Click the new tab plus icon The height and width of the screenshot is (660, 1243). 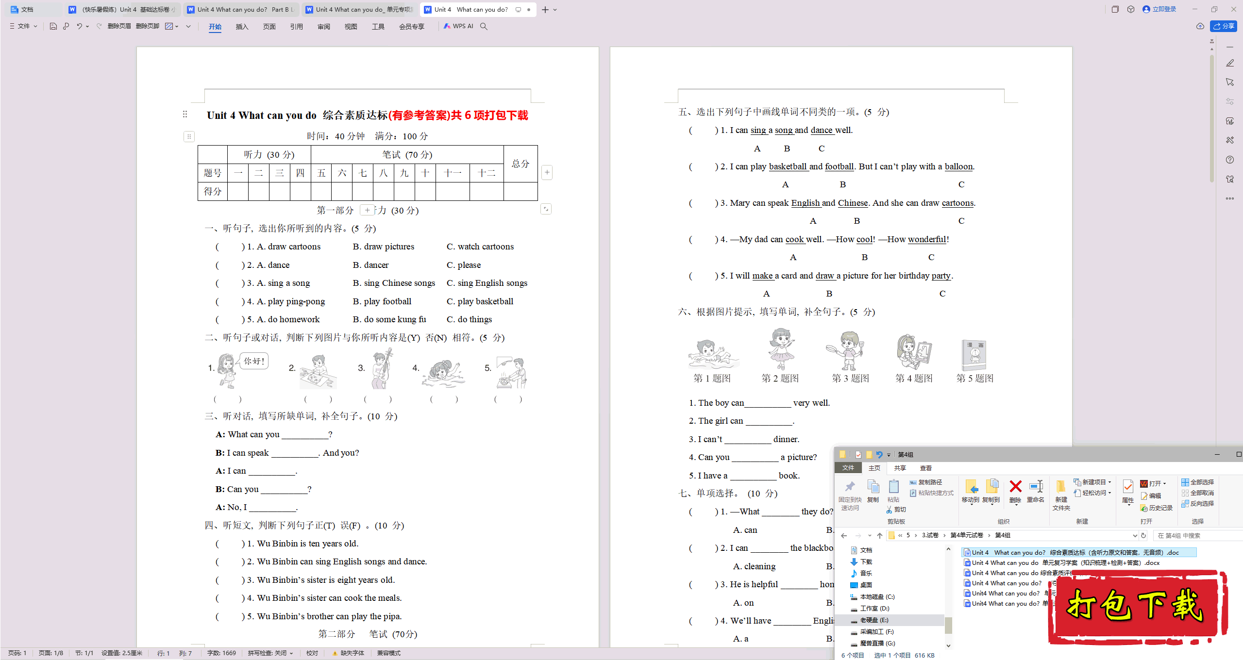545,10
